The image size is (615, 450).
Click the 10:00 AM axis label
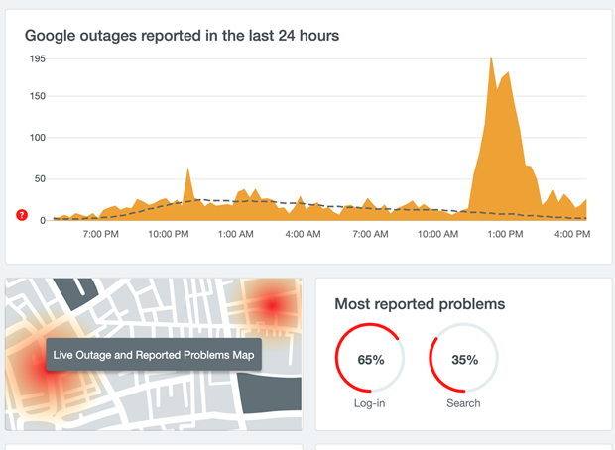pos(437,234)
